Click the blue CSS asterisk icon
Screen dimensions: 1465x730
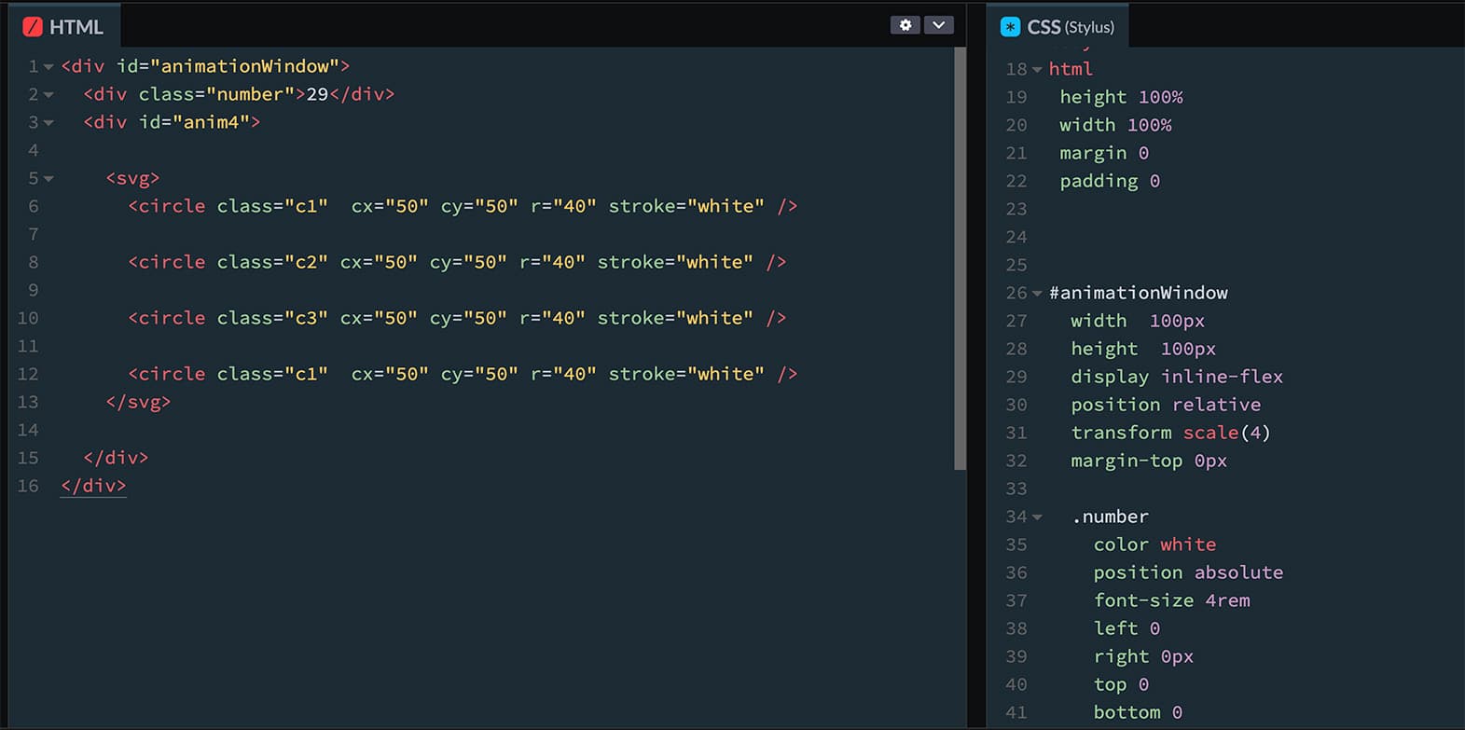click(1010, 27)
